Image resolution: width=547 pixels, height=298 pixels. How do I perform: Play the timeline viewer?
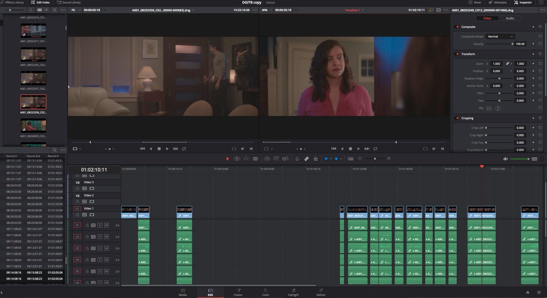(x=359, y=149)
